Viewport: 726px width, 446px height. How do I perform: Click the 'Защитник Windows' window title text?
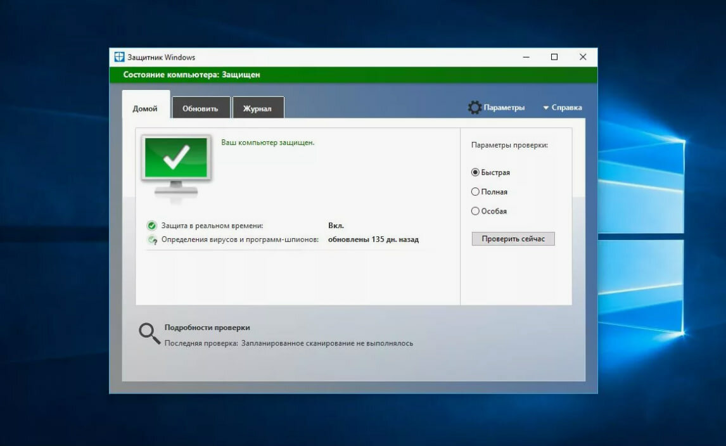coord(161,58)
